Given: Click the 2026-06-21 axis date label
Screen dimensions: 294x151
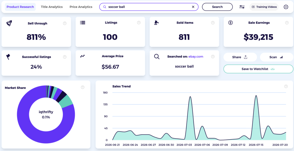Looking at the screenshot, I should tap(113, 145).
